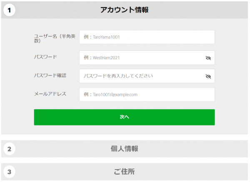Focus the パスワード input field
Image resolution: width=250 pixels, height=182 pixels.
pos(147,58)
